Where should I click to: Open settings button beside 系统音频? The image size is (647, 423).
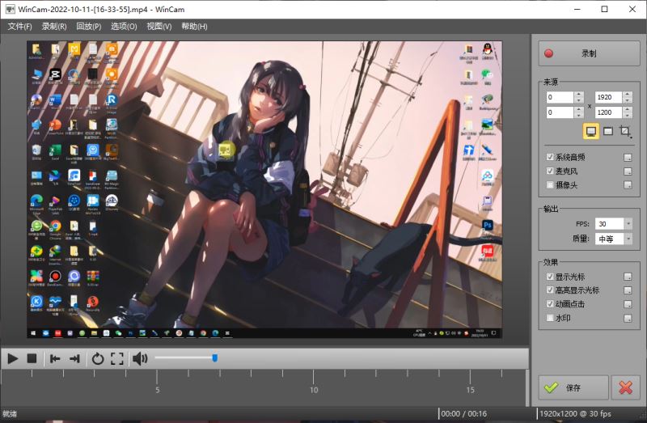pos(628,157)
